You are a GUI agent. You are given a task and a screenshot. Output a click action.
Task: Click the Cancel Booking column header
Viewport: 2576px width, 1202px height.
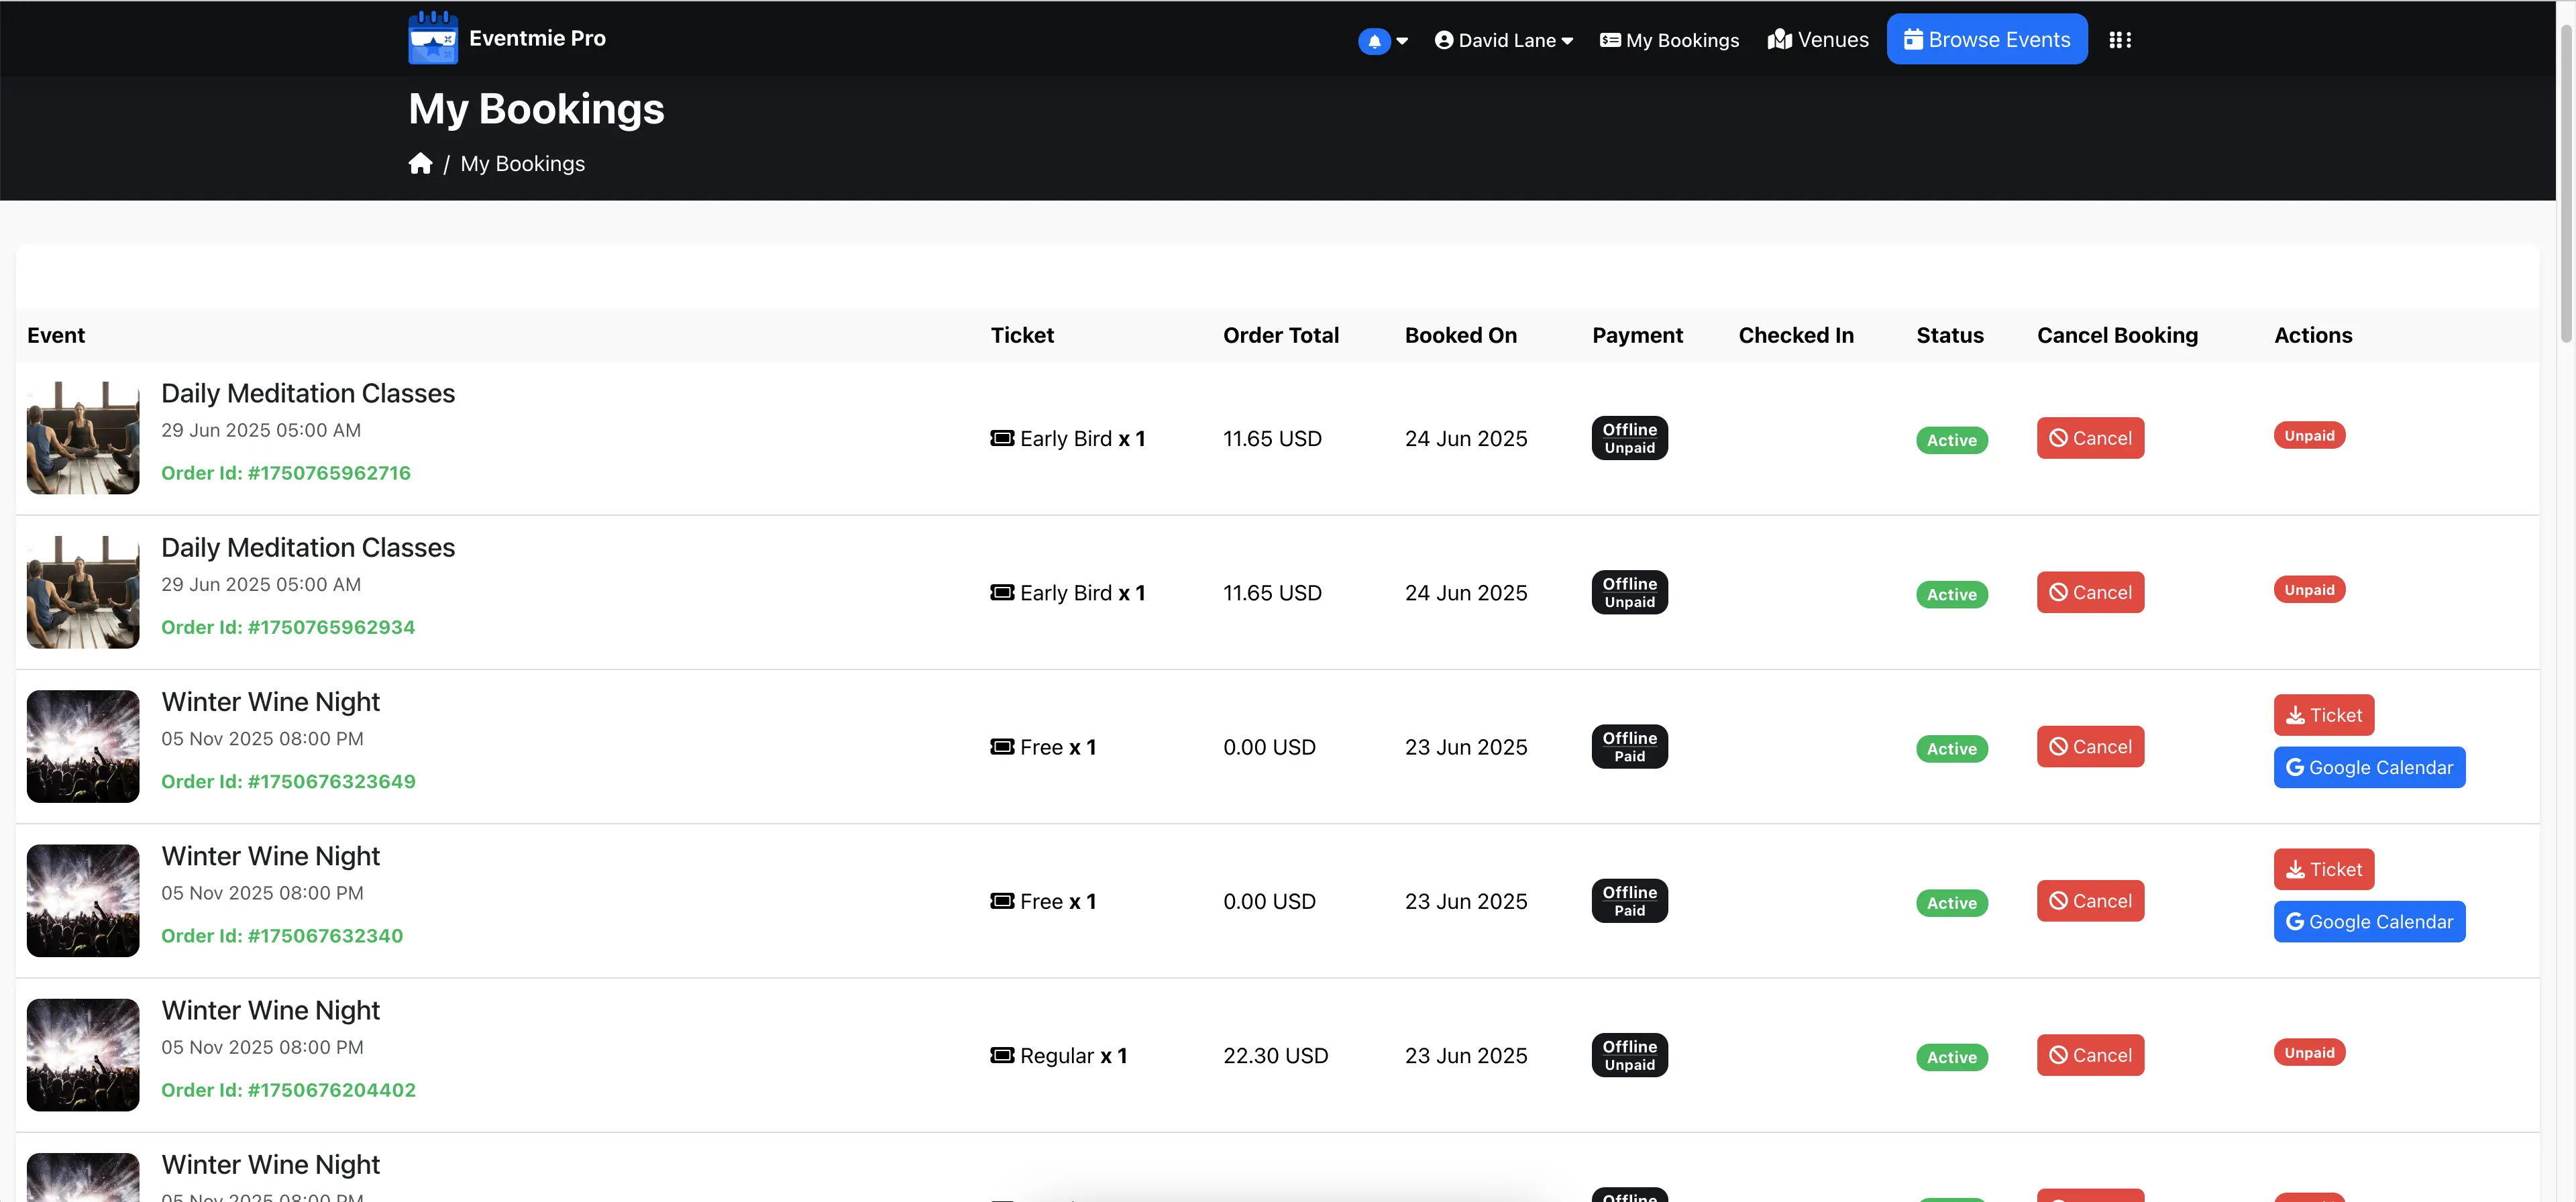coord(2117,336)
